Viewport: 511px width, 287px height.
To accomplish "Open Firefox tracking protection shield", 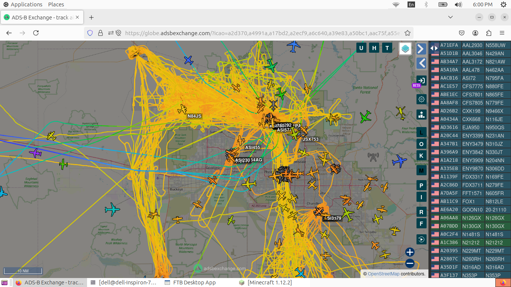I will (90, 33).
